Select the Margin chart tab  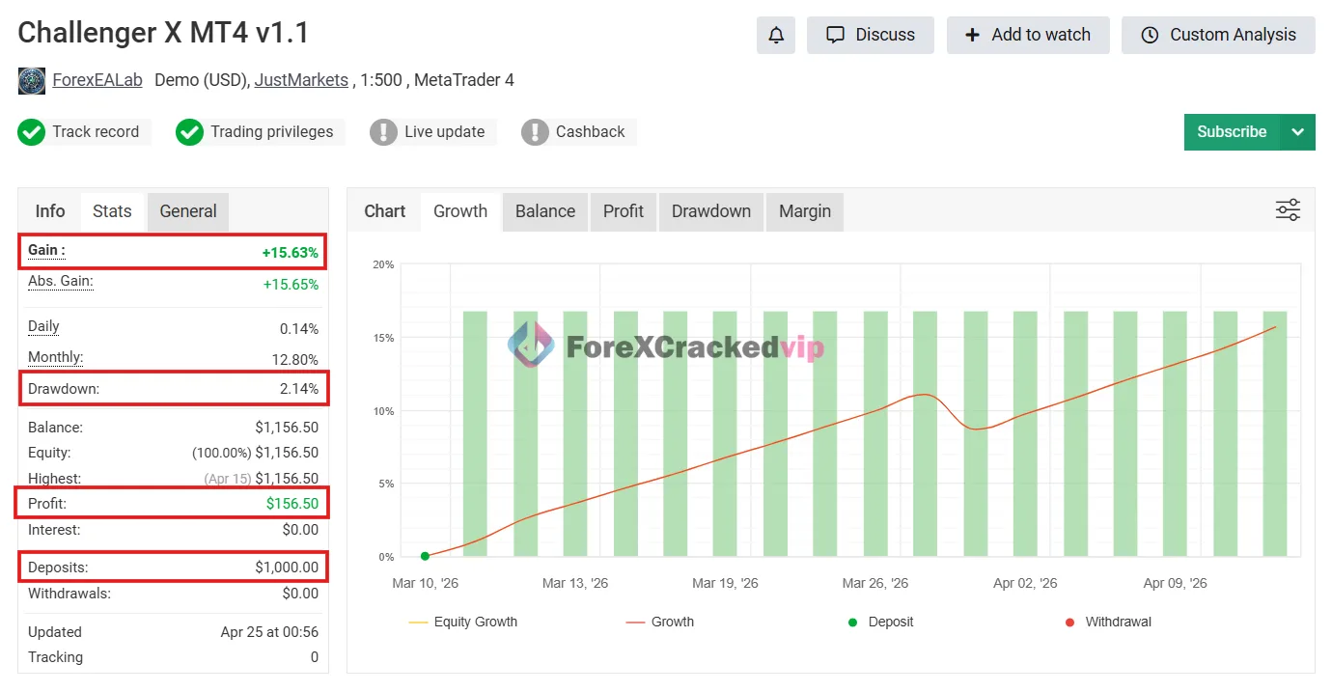(805, 211)
